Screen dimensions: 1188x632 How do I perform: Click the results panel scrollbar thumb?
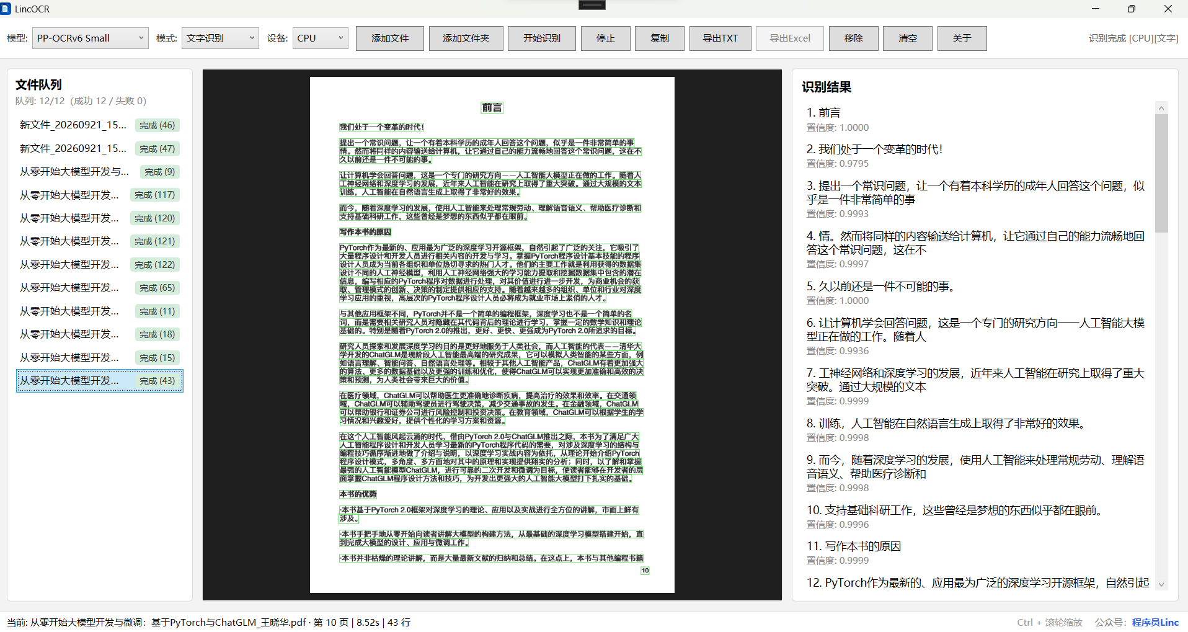[x=1161, y=173]
